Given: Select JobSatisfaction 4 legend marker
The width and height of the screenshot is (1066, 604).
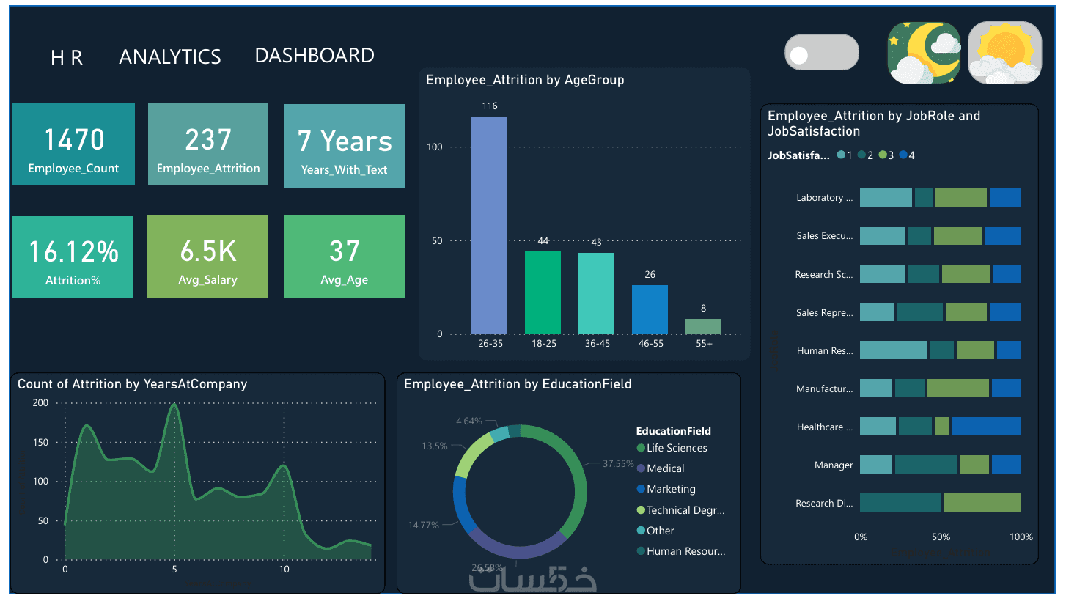Looking at the screenshot, I should pyautogui.click(x=907, y=155).
